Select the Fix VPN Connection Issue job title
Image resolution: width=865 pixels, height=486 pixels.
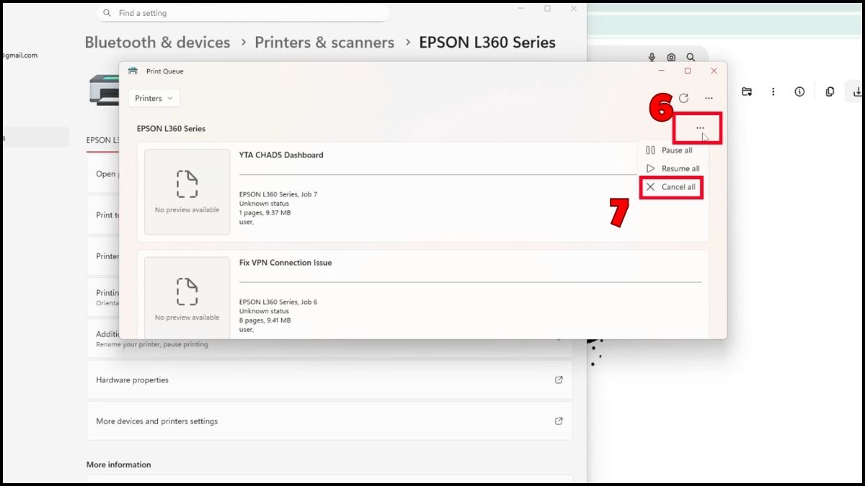tap(285, 263)
